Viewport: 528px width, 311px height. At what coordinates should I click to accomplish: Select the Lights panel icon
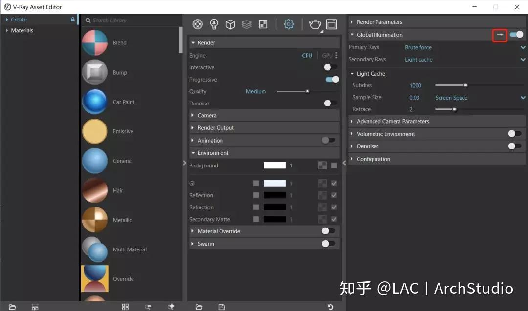pyautogui.click(x=214, y=24)
